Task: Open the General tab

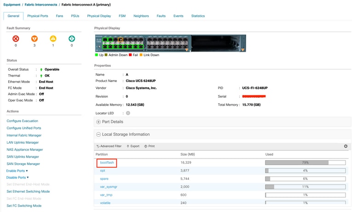Action: click(13, 16)
